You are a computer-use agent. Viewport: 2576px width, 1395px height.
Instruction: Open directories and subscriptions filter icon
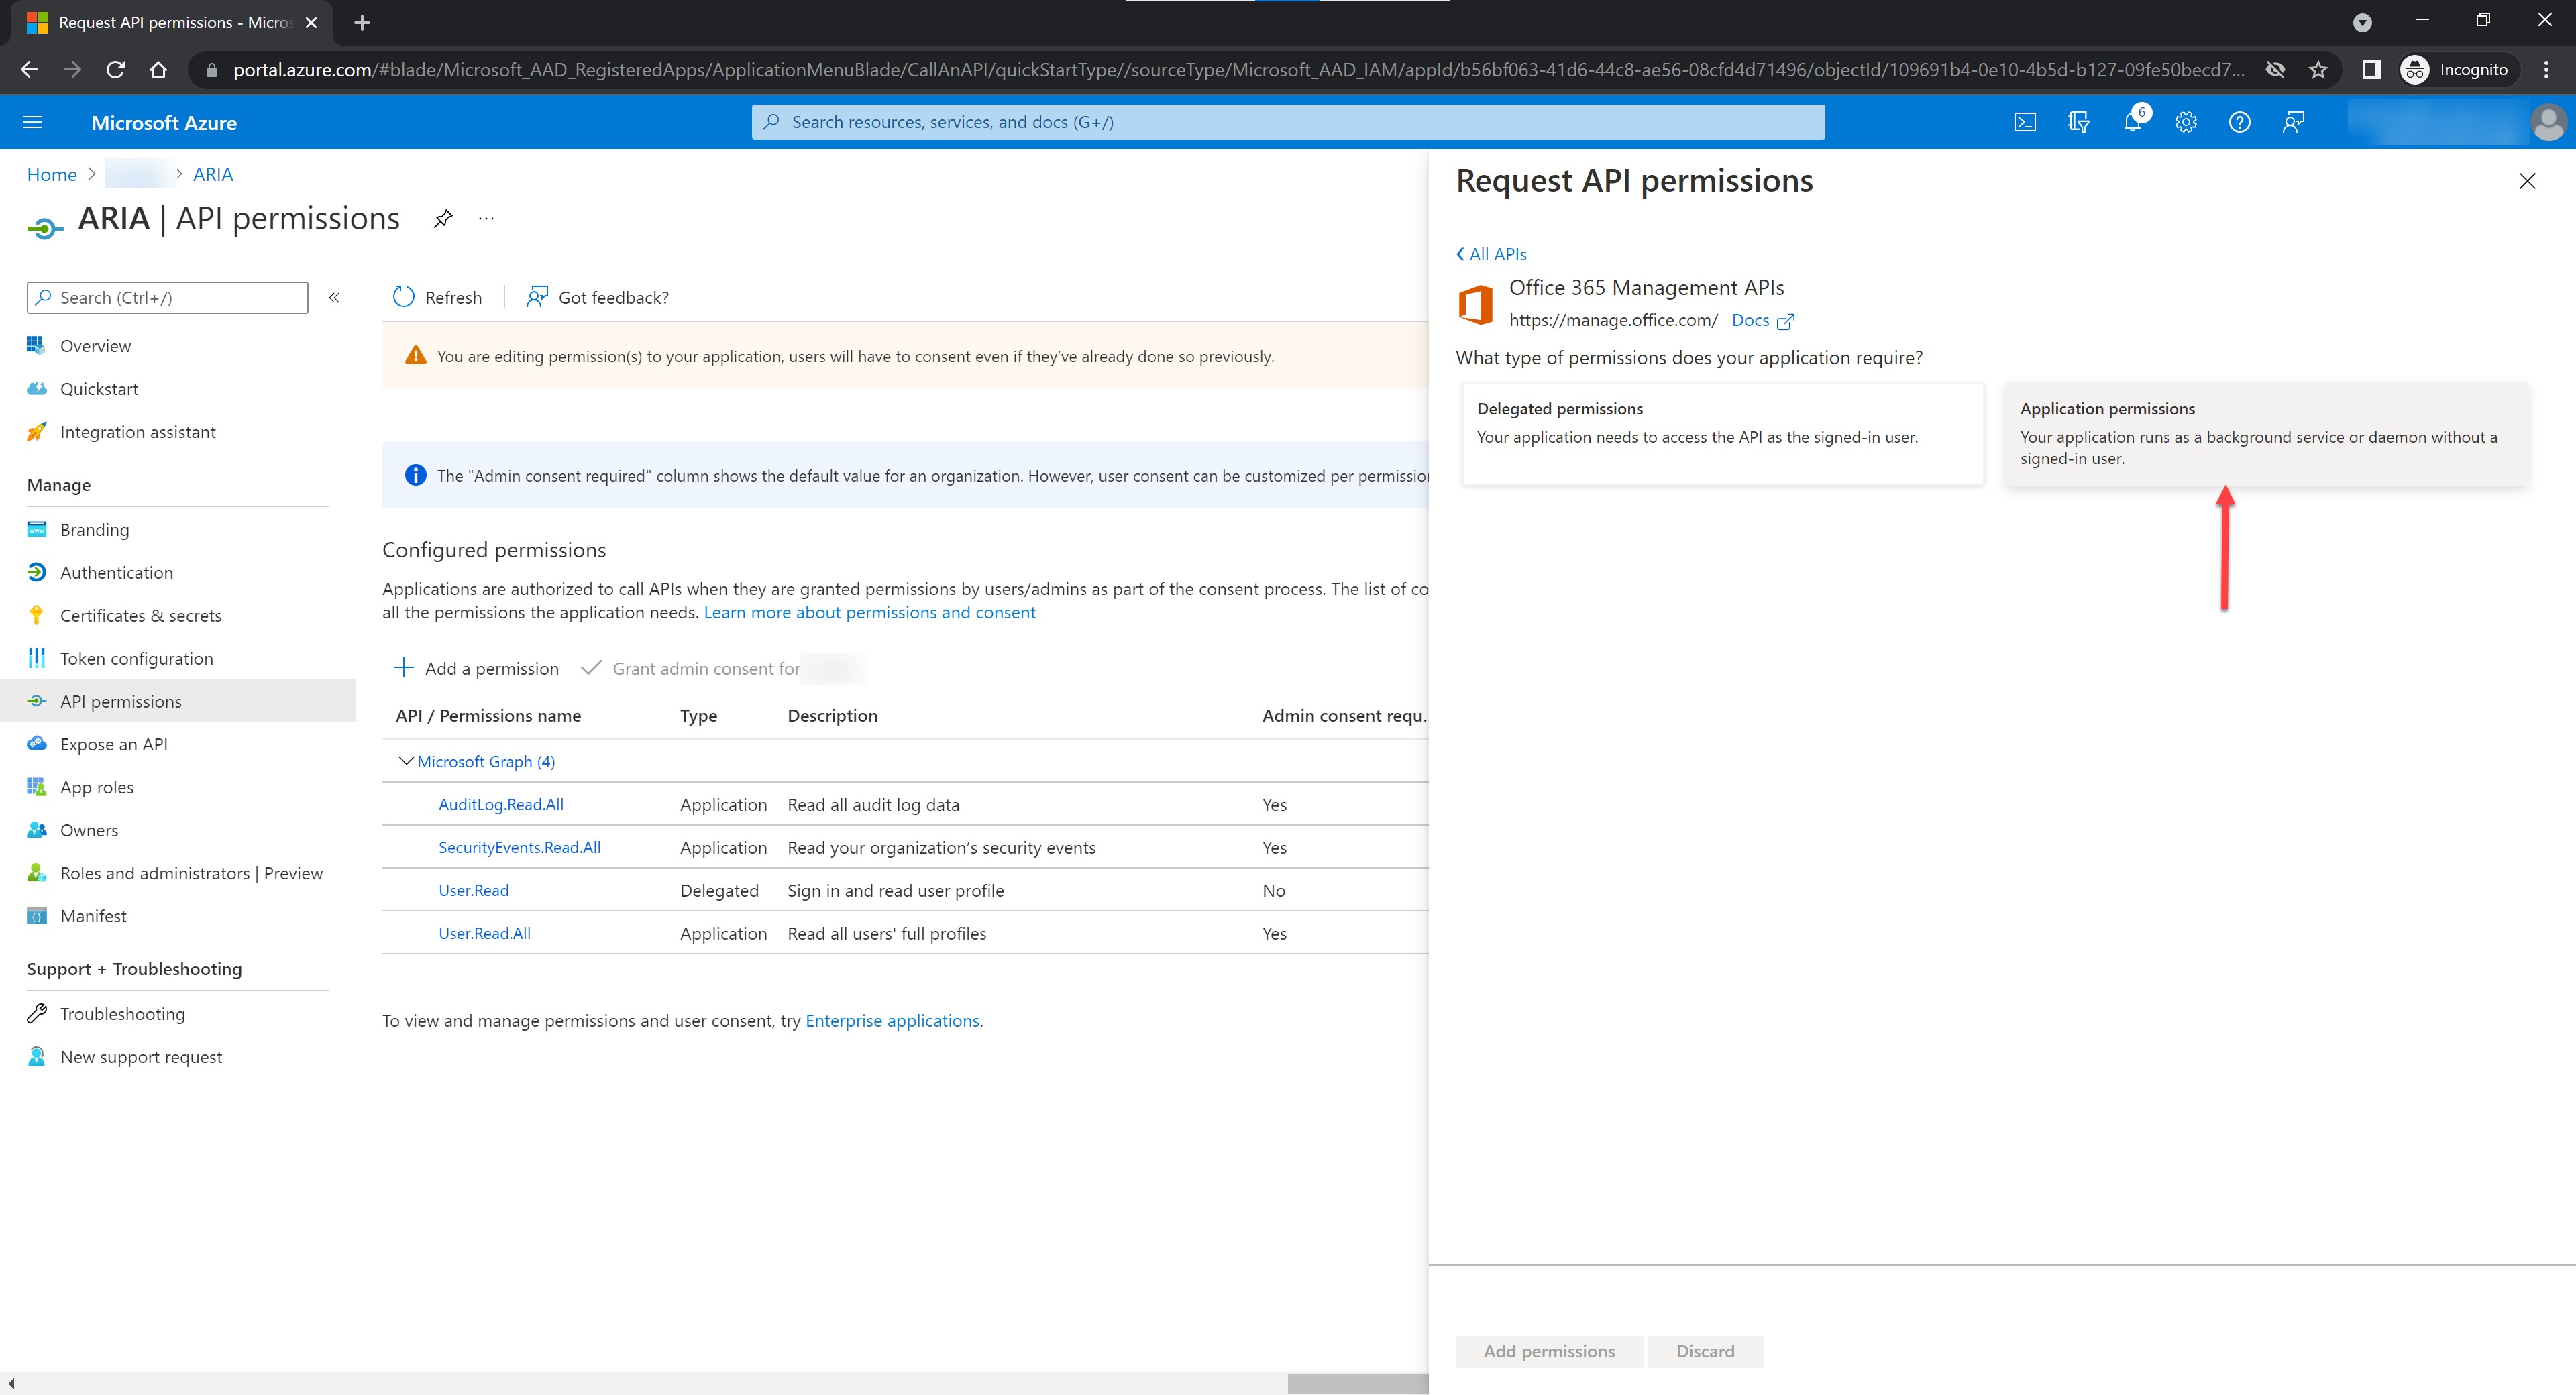click(x=2079, y=122)
